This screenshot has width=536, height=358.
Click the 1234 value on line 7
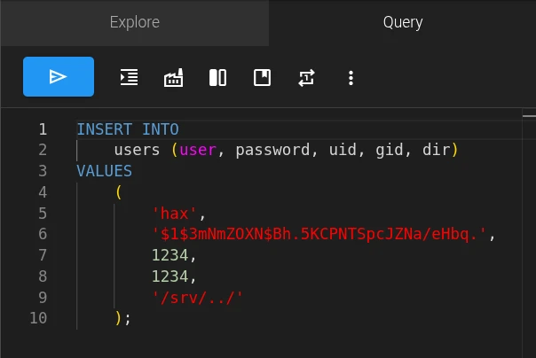pyautogui.click(x=169, y=255)
